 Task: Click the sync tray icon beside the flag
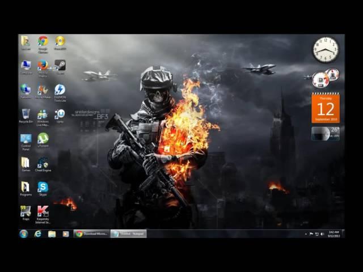tap(316, 234)
